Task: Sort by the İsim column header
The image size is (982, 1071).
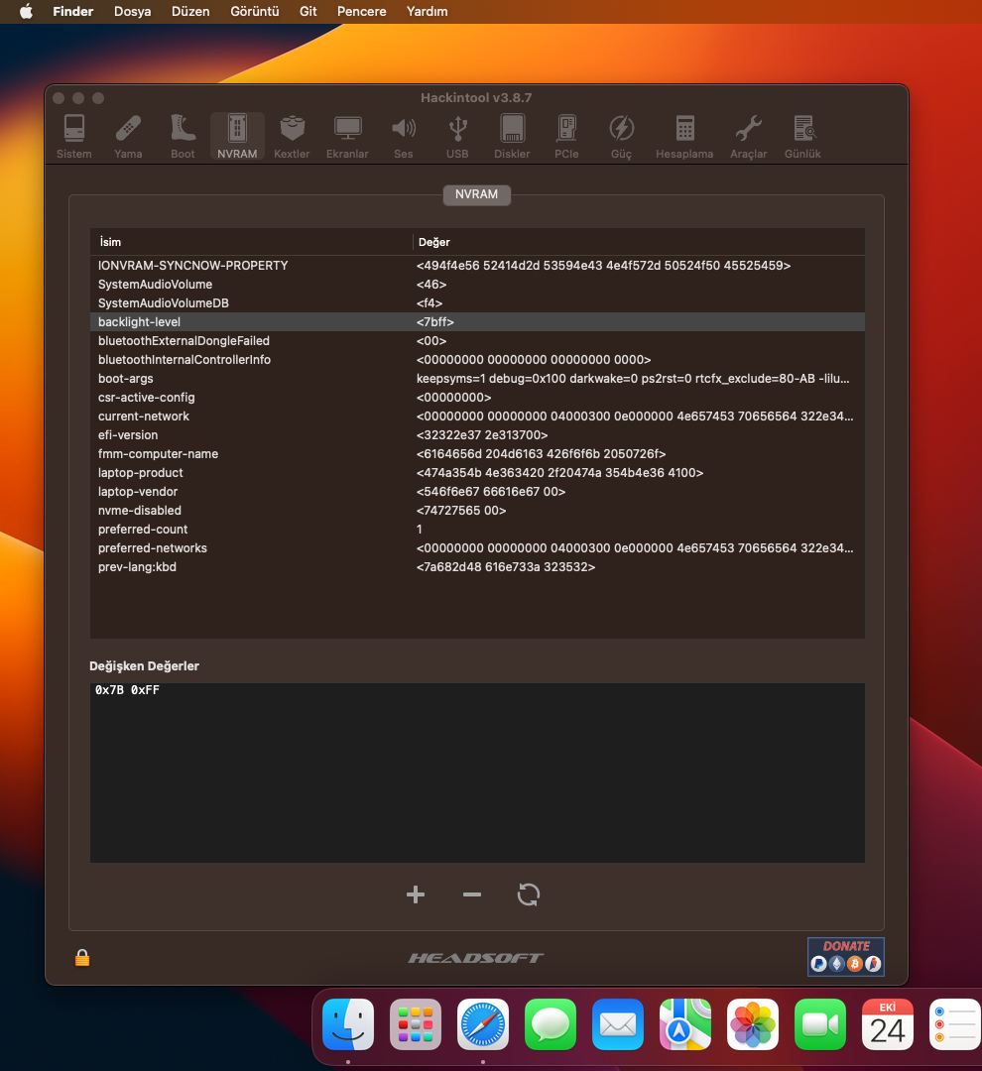Action: click(250, 242)
